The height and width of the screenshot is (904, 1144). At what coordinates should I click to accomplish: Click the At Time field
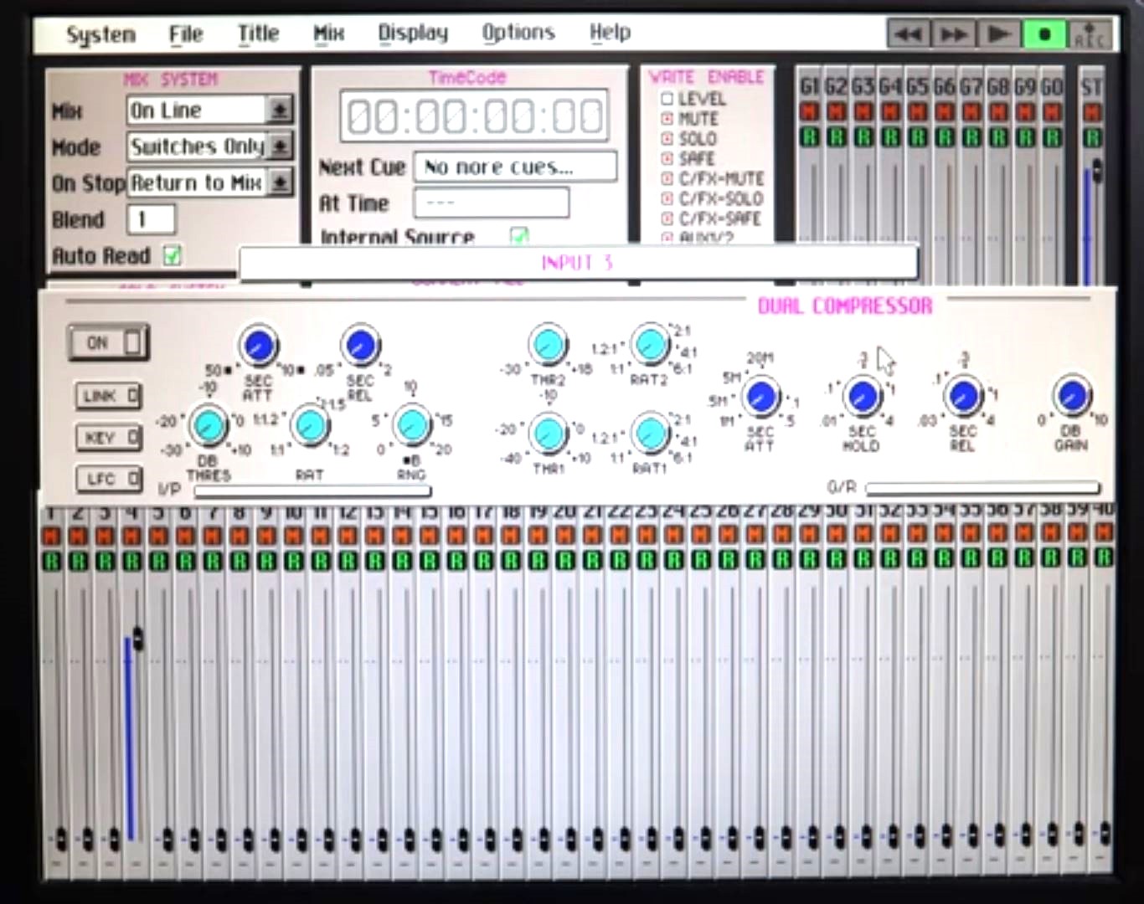coord(492,203)
